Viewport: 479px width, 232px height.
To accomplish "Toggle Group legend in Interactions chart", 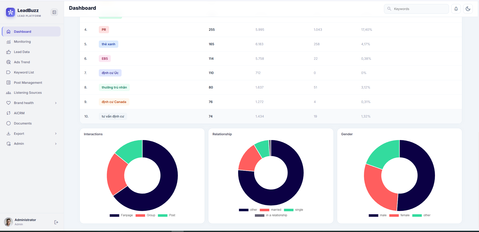I will click(x=145, y=215).
